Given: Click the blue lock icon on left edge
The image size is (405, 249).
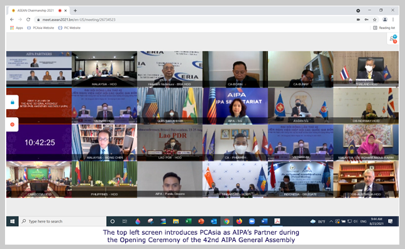Looking at the screenshot, I should 12,102.
